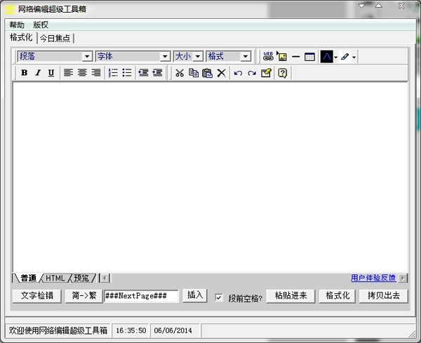This screenshot has width=421, height=343.
Task: Open the 用户体验反馈 link
Action: (x=373, y=278)
